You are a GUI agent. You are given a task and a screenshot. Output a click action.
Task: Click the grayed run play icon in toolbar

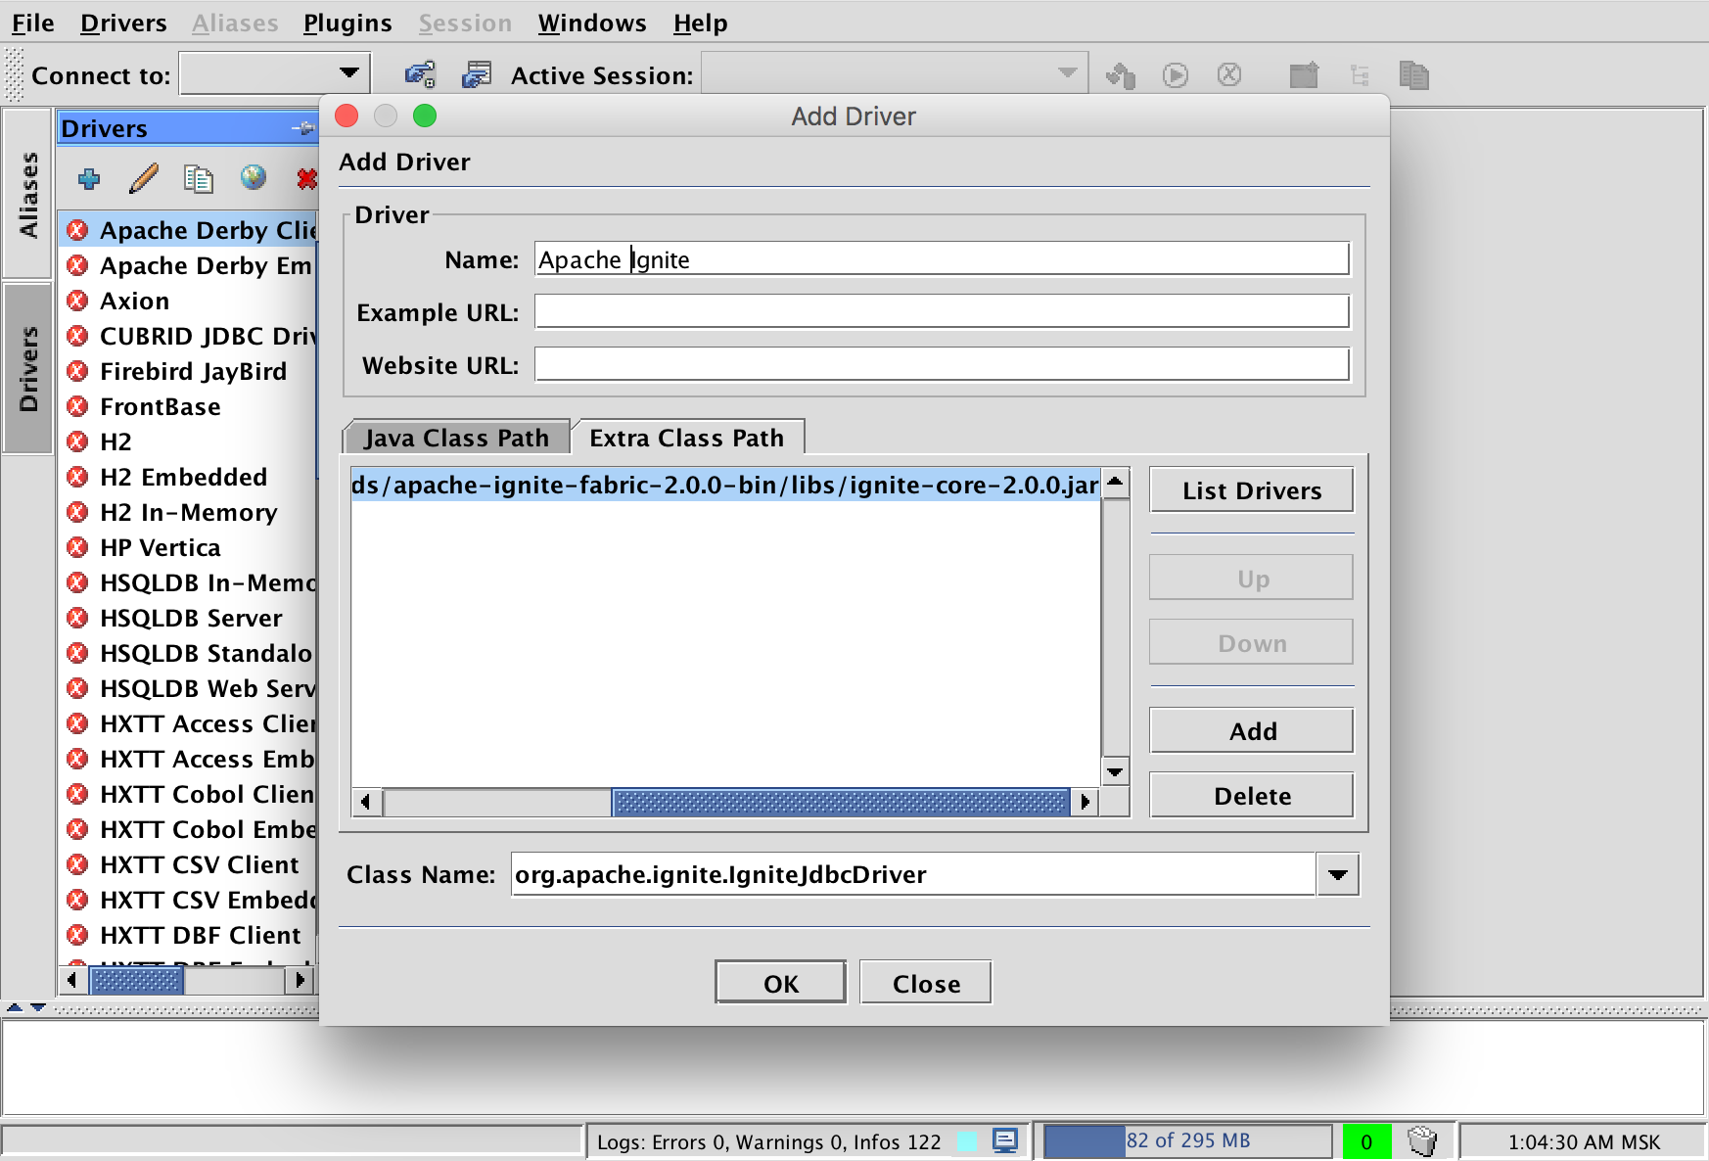tap(1176, 75)
